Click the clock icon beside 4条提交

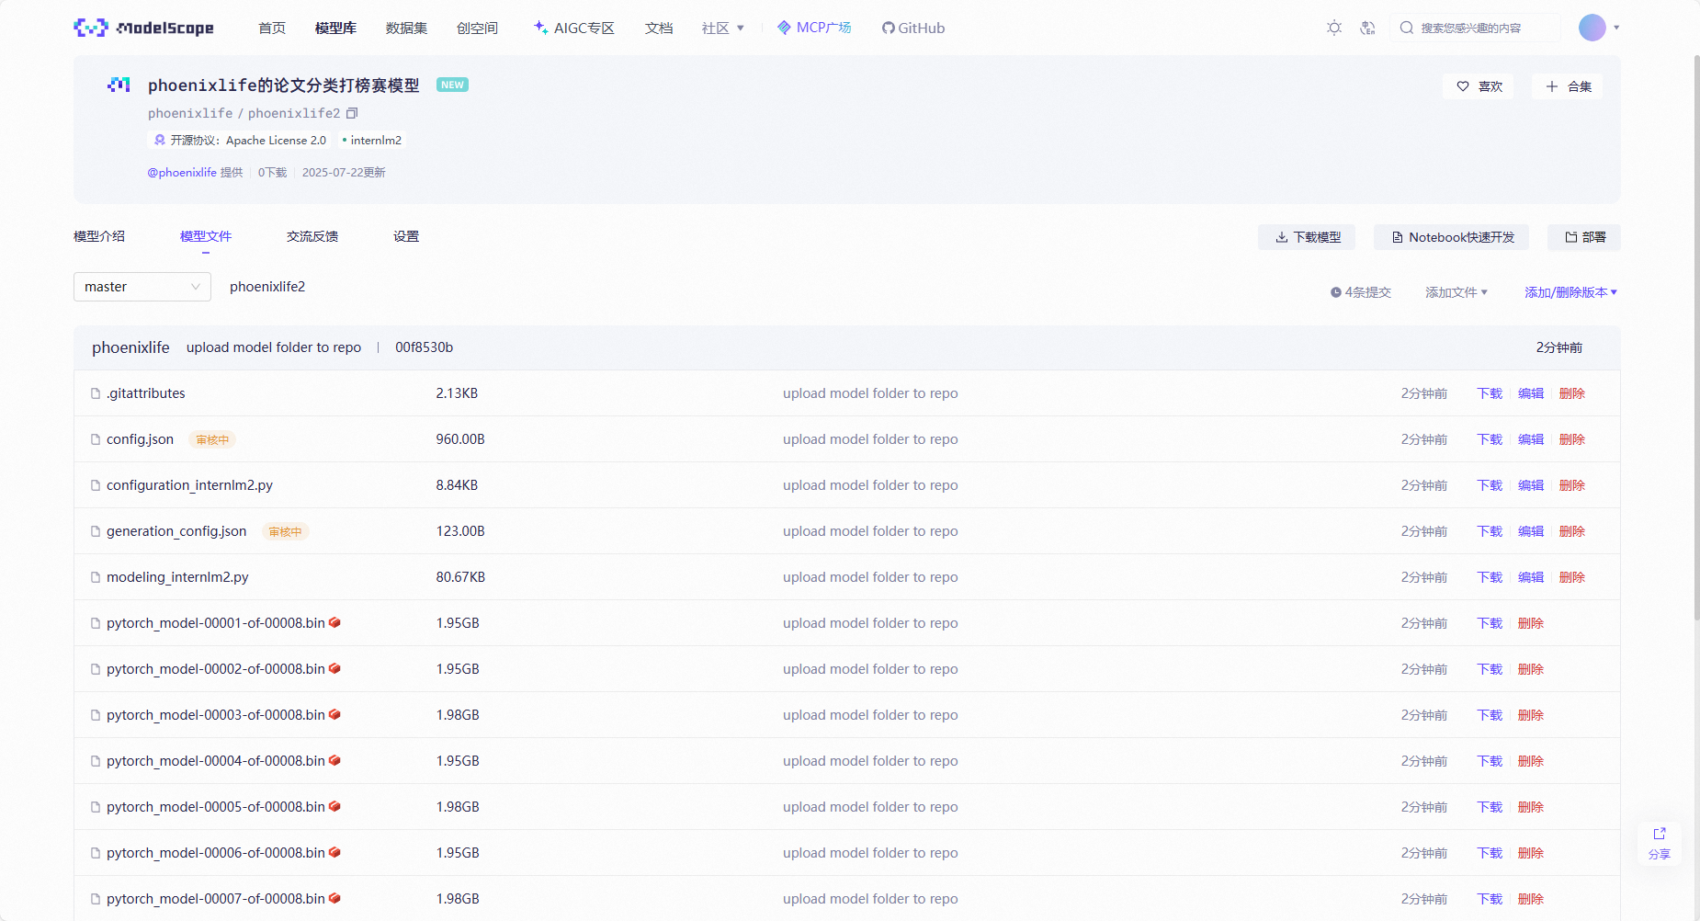click(x=1336, y=292)
